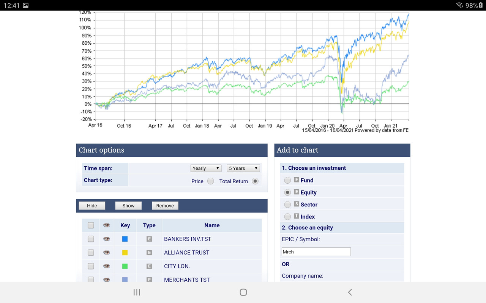
Task: Toggle visibility eye for CITY LON.
Action: pos(107,266)
